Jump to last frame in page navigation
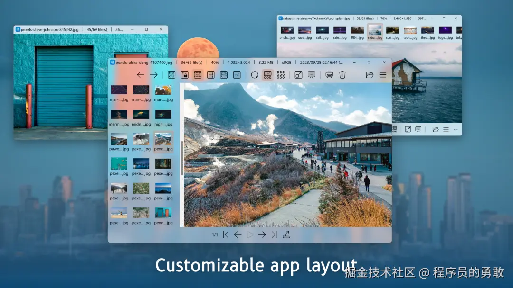The image size is (513, 288). (274, 234)
